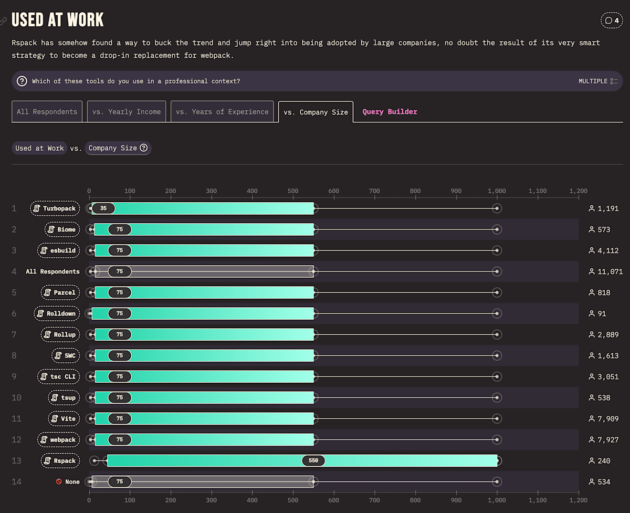This screenshot has width=630, height=513.
Task: Click the MULTIPLE answer type icon
Action: tap(614, 81)
